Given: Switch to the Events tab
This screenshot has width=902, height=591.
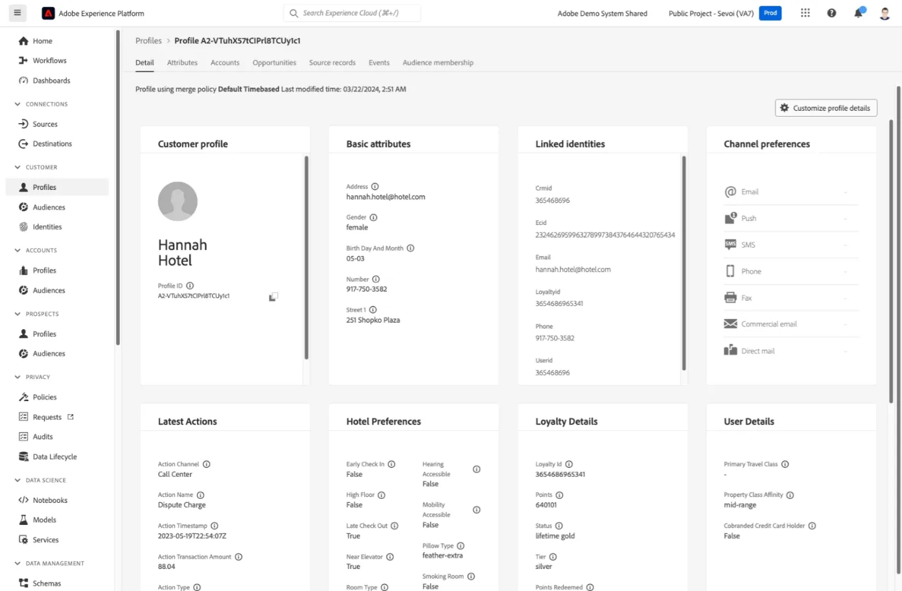Looking at the screenshot, I should [x=379, y=63].
